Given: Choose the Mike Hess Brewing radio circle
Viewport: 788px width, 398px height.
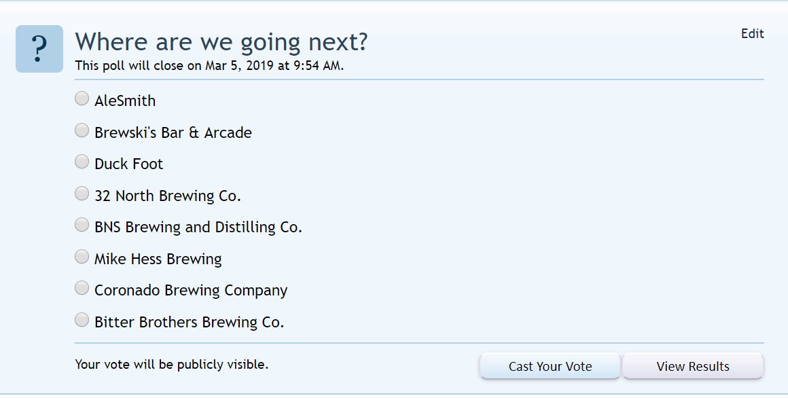Looking at the screenshot, I should click(82, 257).
